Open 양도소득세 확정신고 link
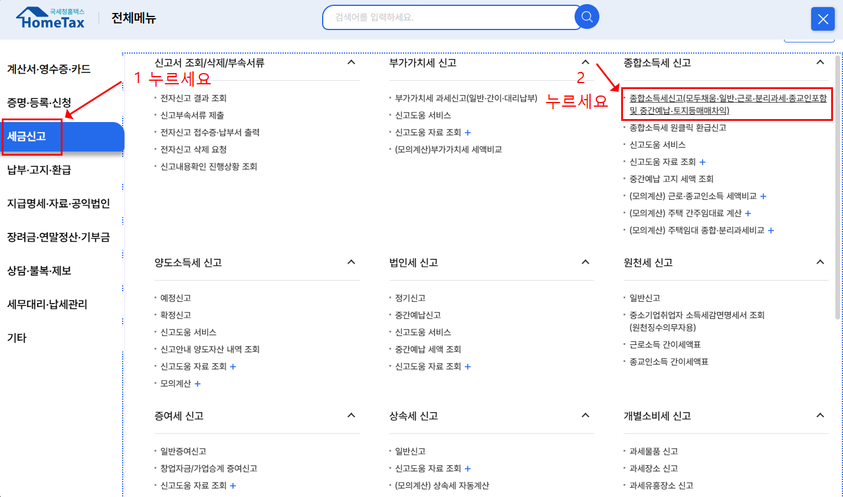843x497 pixels. [x=176, y=315]
